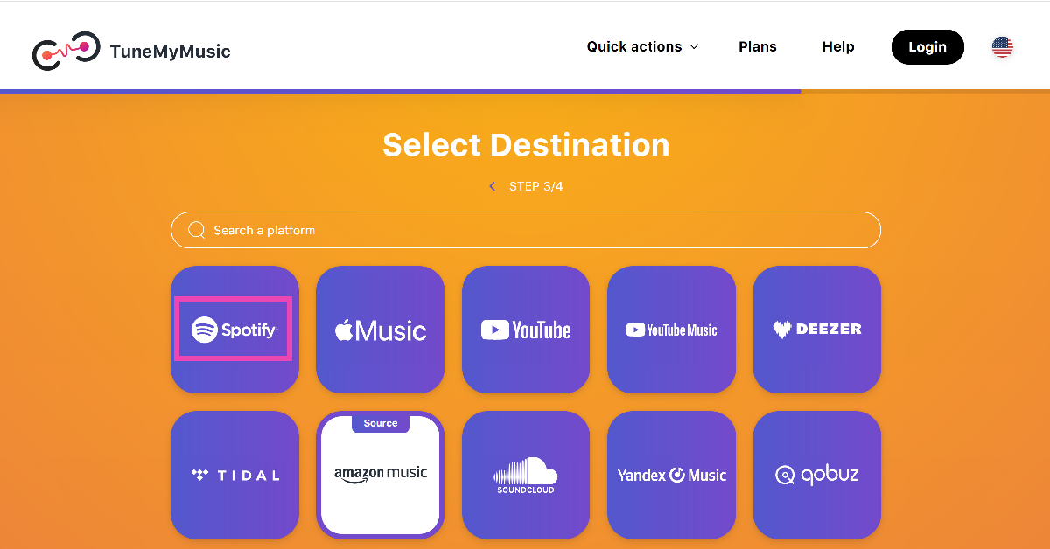Open language selector with US flag

tap(1002, 47)
